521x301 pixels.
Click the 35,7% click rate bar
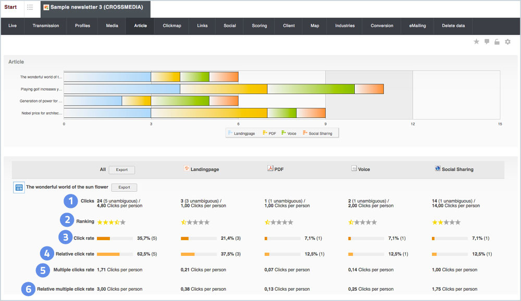(115, 238)
